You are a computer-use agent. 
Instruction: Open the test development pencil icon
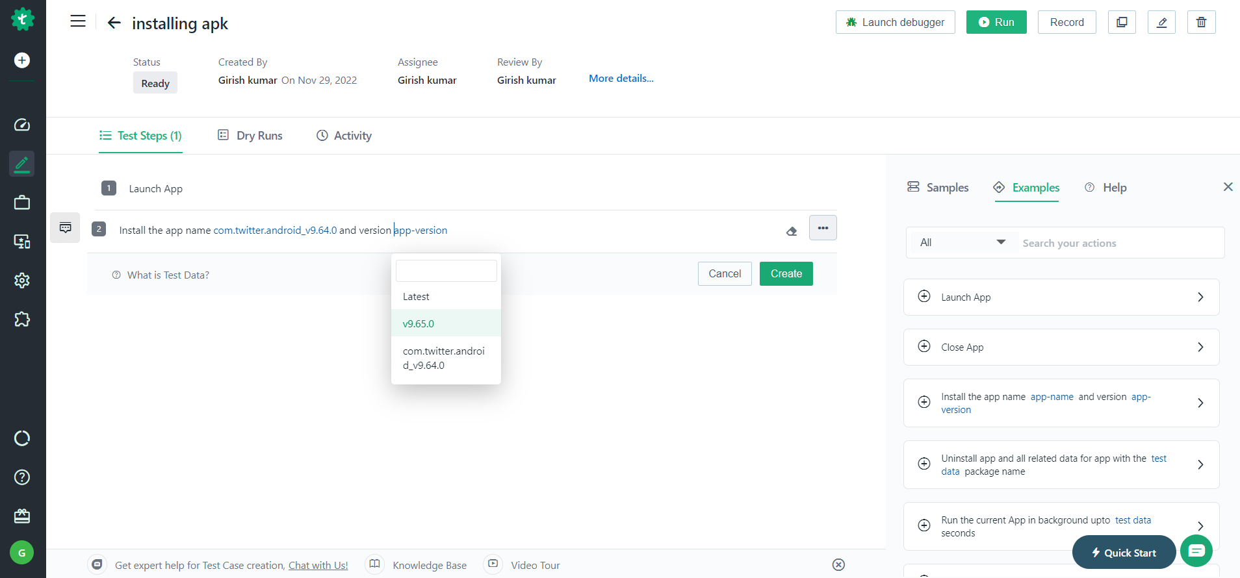click(x=22, y=164)
